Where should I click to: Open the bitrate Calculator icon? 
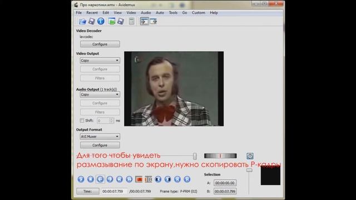click(131, 21)
